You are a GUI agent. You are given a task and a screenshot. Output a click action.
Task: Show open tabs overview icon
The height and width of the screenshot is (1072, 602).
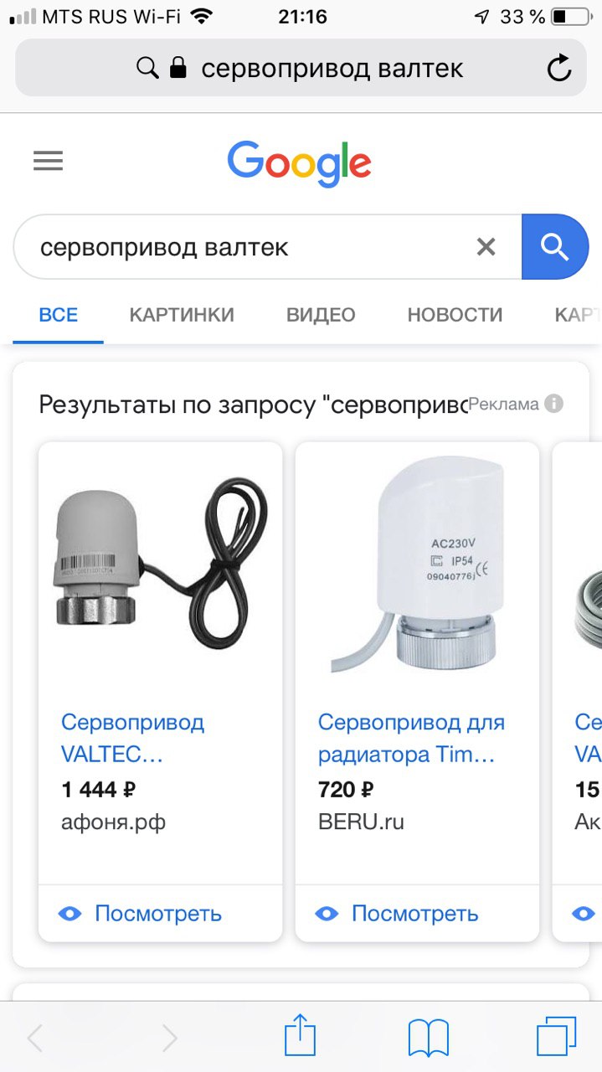coord(557,1037)
